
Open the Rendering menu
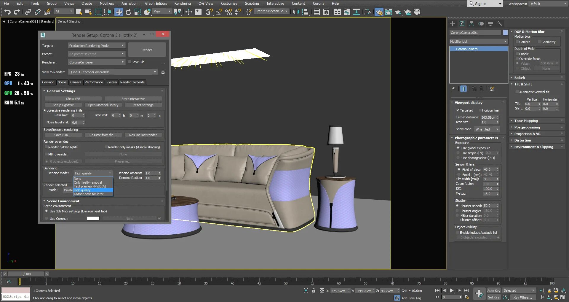pos(183,3)
